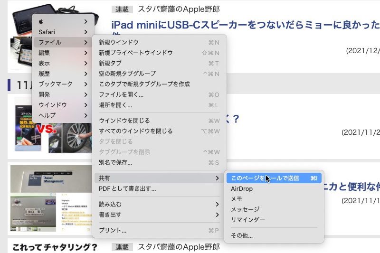380x253 pixels.
Task: Open the 読み込む submenu
Action: 159,204
